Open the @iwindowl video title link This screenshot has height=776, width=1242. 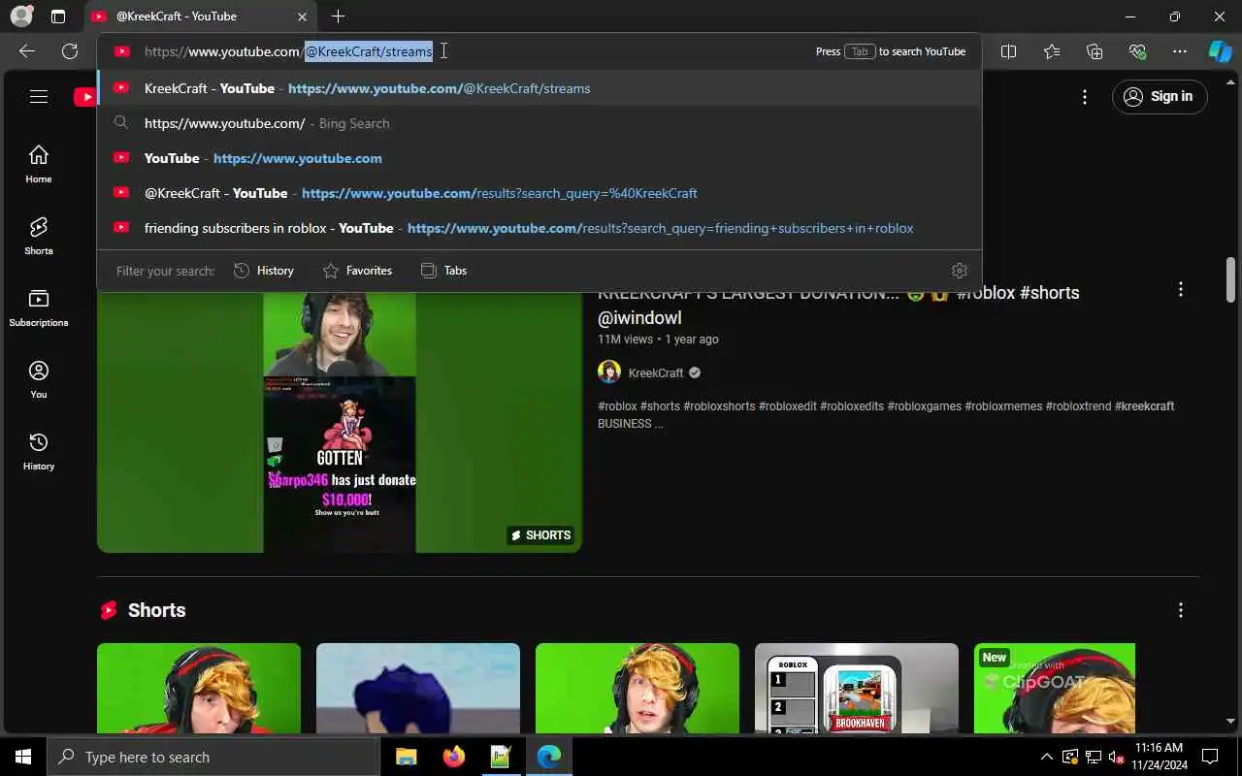pyautogui.click(x=838, y=305)
